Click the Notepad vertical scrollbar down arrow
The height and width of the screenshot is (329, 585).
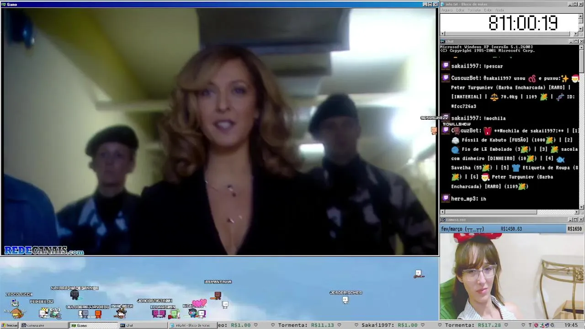(581, 29)
